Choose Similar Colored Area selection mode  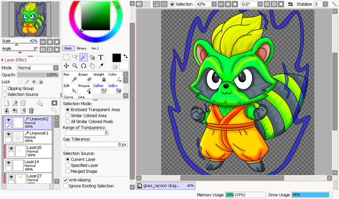pos(68,115)
